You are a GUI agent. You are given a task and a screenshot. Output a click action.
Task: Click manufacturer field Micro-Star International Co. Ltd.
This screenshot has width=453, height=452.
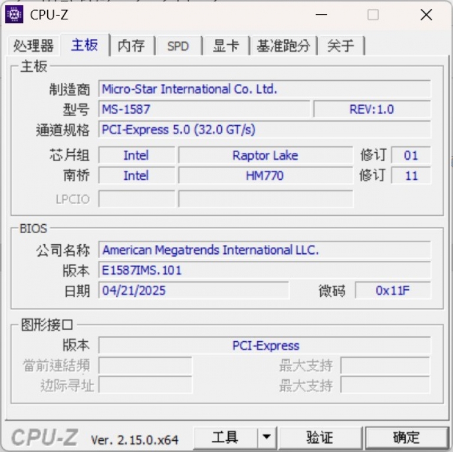coord(264,89)
